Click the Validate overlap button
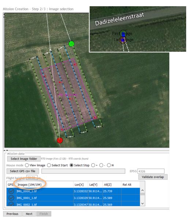The width and height of the screenshot is (188, 218). (x=153, y=177)
